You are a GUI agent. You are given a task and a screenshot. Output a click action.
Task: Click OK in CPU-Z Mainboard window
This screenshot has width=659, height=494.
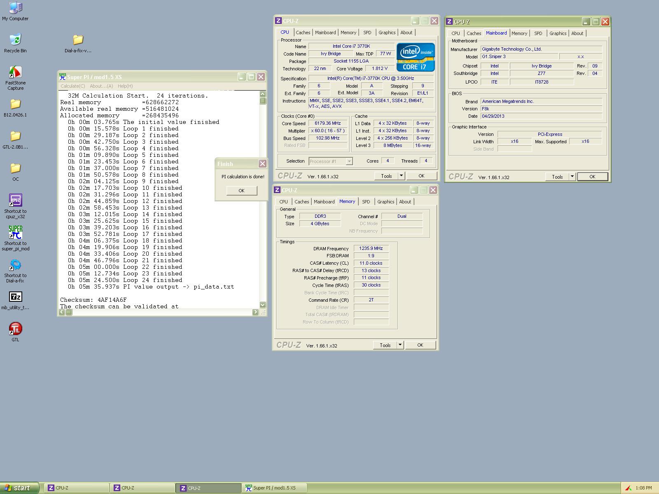(592, 177)
